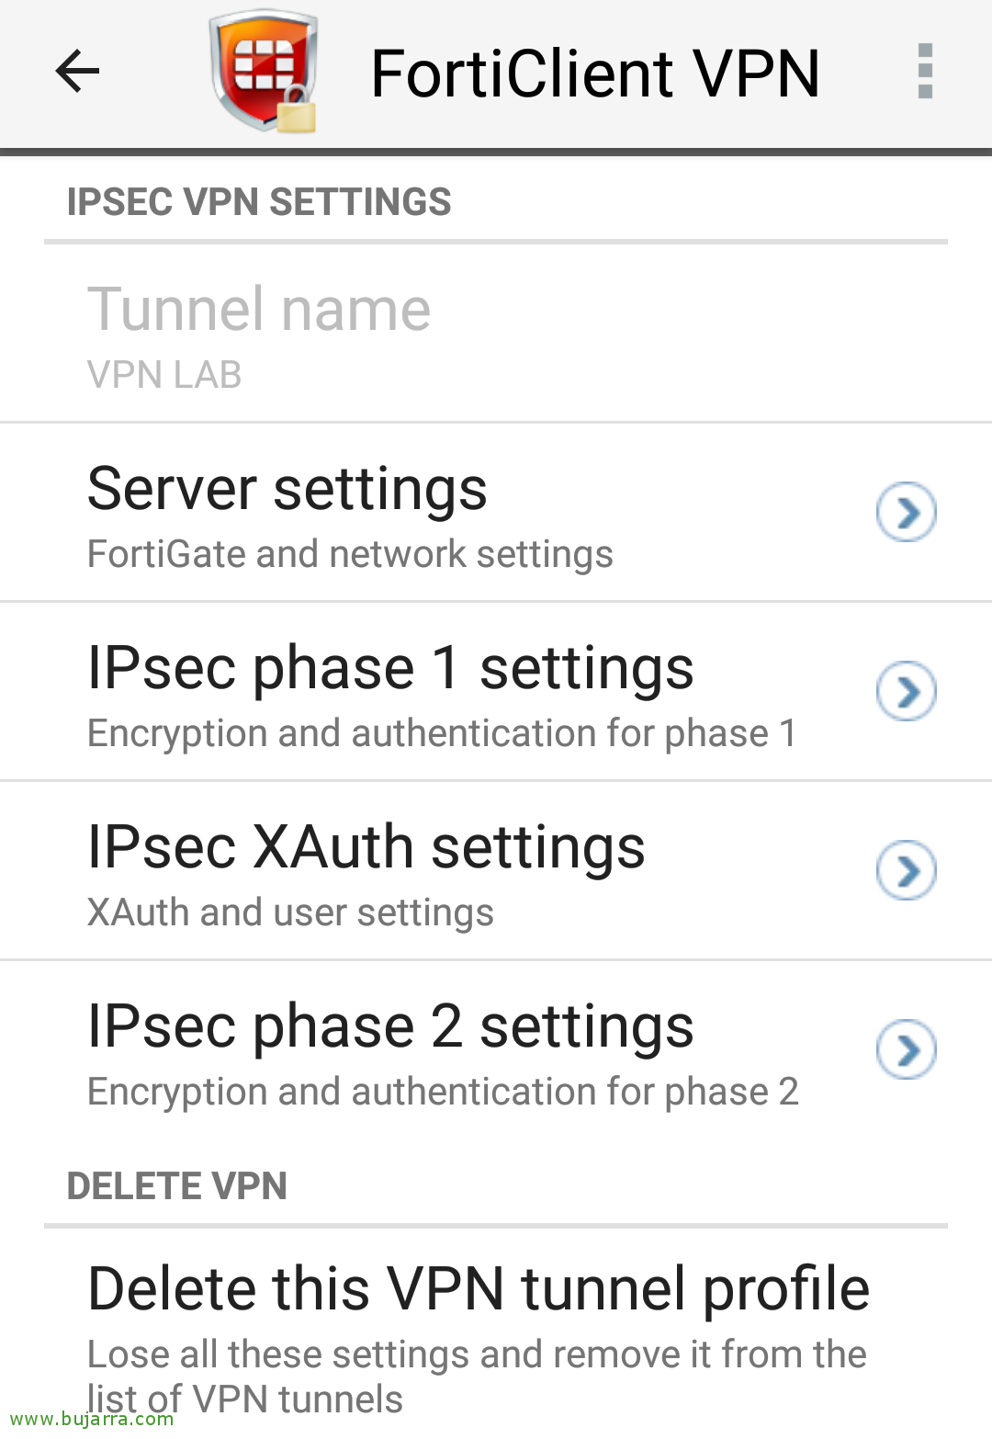The image size is (992, 1439).
Task: Go to IPsec XAuth settings
Action: (366, 847)
